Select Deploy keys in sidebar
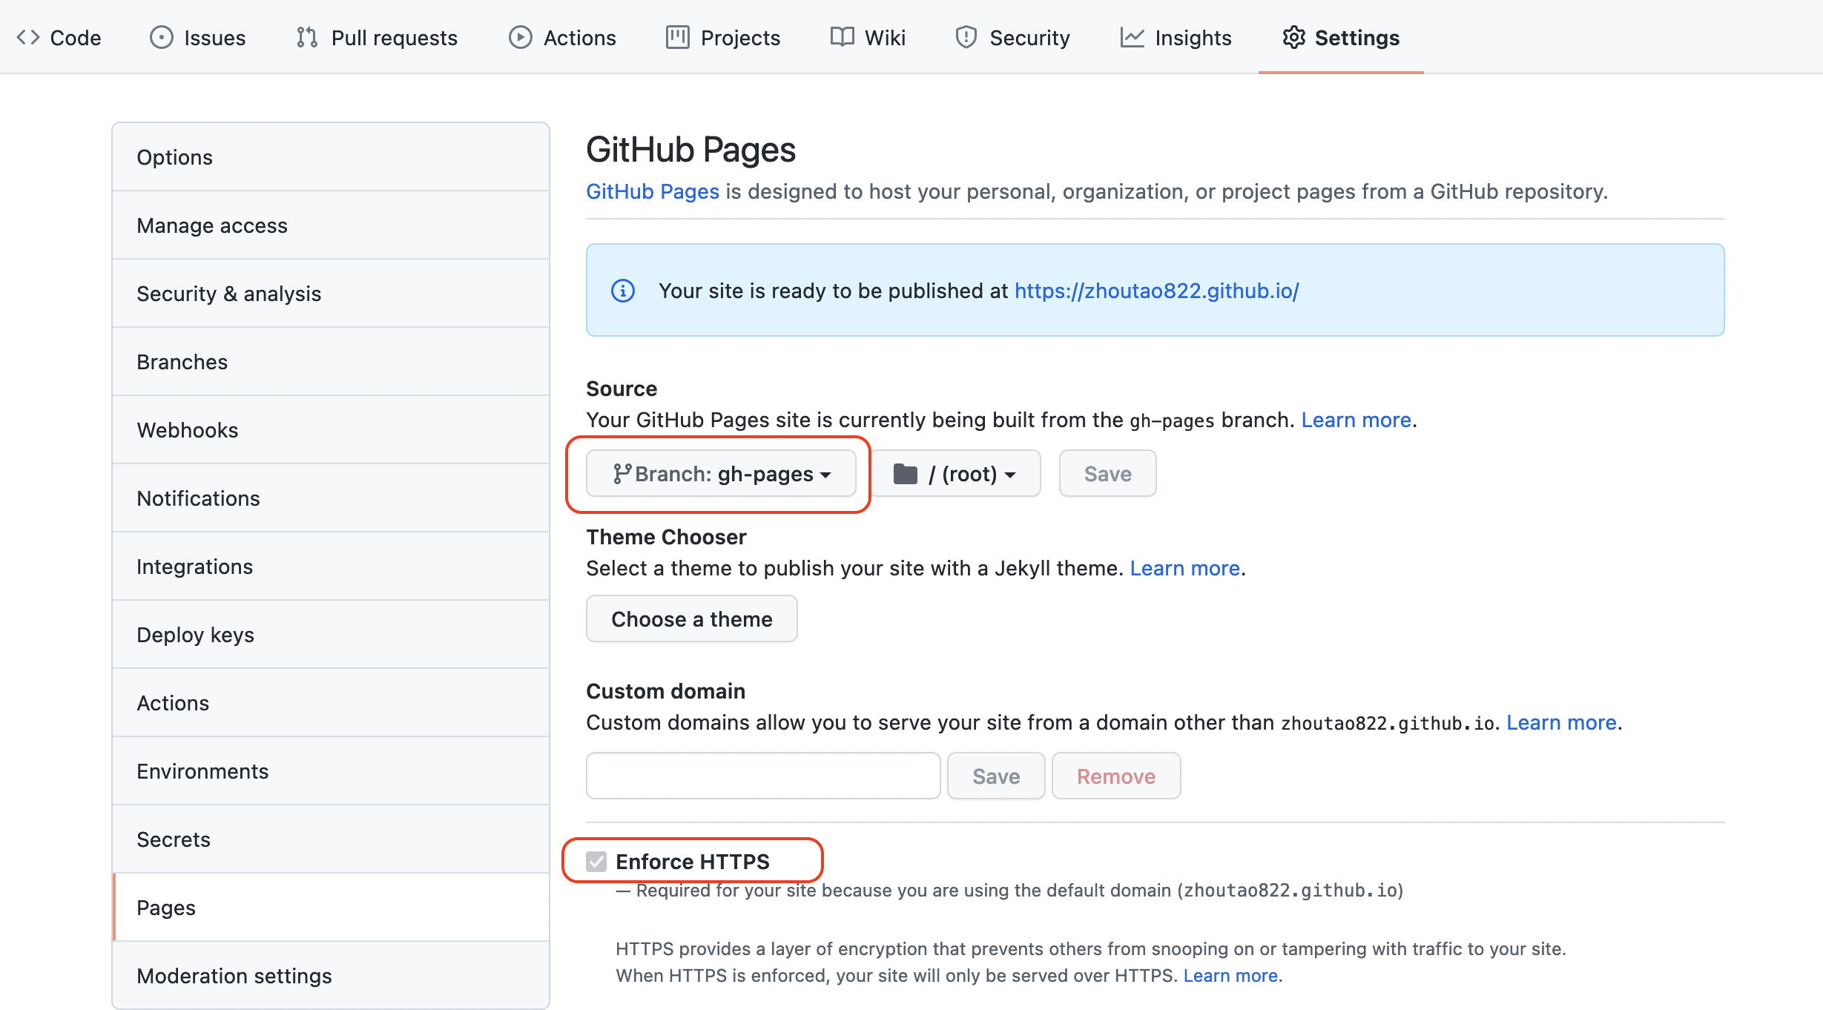Viewport: 1823px width, 1010px height. pyautogui.click(x=195, y=635)
